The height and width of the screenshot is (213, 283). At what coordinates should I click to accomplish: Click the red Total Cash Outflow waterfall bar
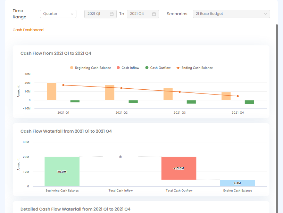[x=179, y=168]
